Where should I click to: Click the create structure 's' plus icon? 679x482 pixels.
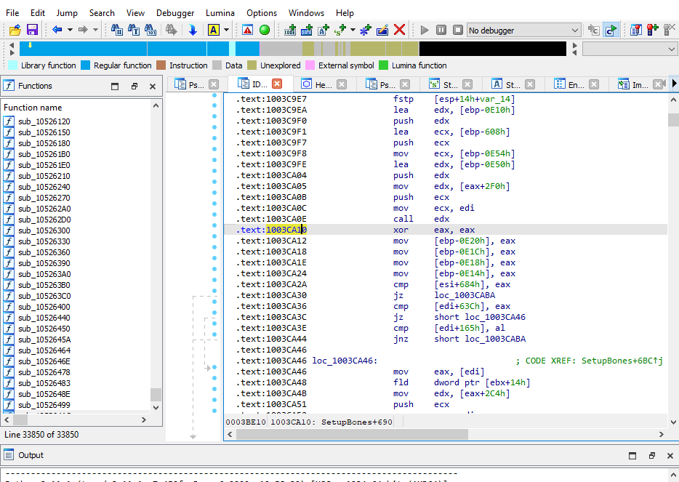tap(340, 30)
